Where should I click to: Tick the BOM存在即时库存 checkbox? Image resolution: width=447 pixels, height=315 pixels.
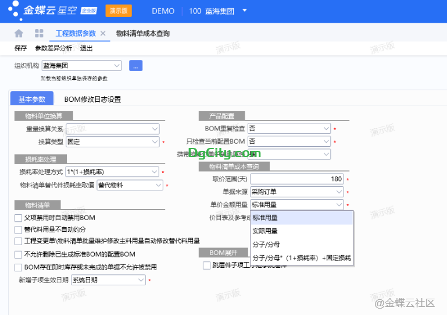[x=18, y=267]
